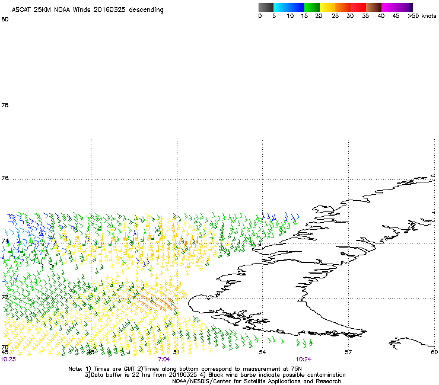
Task: Click the purple "10:24" swath time label
Action: tap(304, 360)
